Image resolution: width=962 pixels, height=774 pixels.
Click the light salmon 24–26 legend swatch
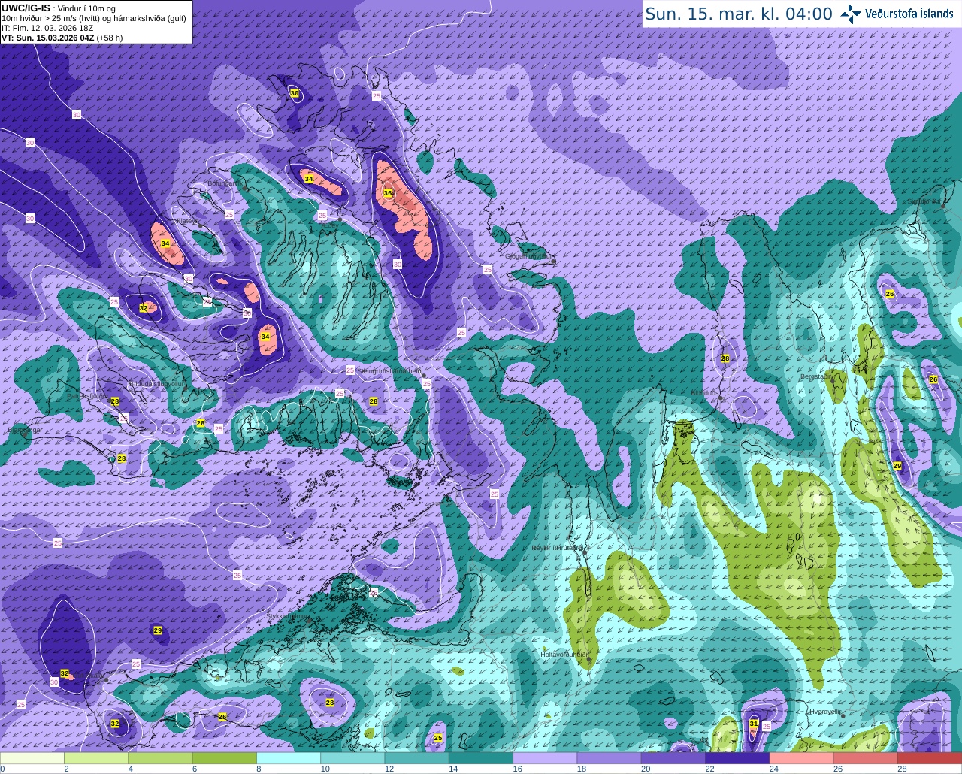click(802, 757)
